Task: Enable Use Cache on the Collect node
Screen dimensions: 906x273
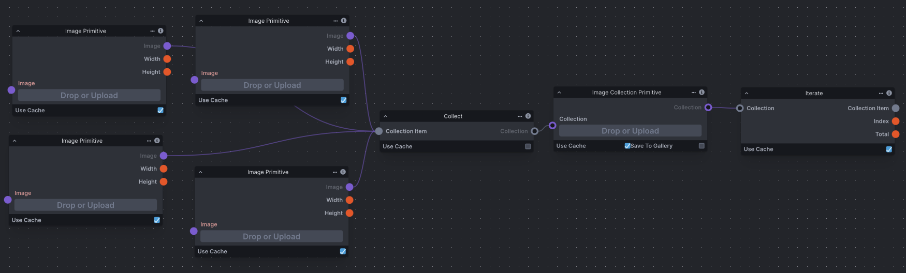Action: click(528, 147)
